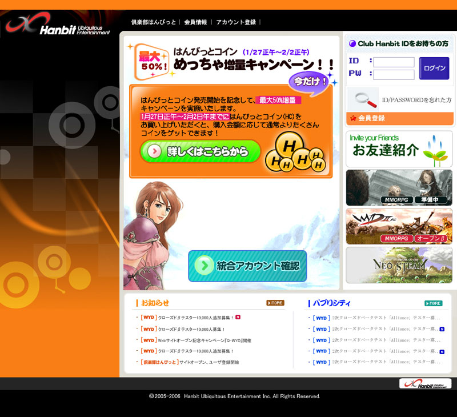The image size is (457, 417).
Task: Focus the PW password field
Action: (x=394, y=74)
